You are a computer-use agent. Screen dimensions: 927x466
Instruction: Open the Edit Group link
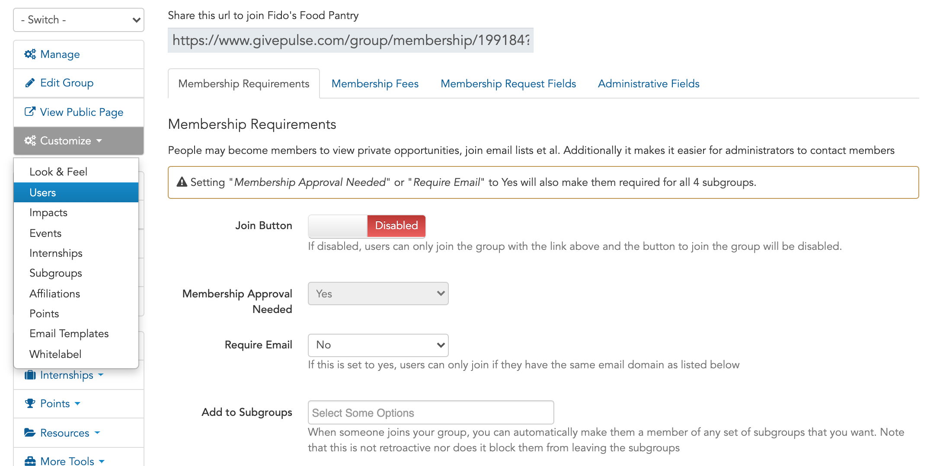pos(79,83)
